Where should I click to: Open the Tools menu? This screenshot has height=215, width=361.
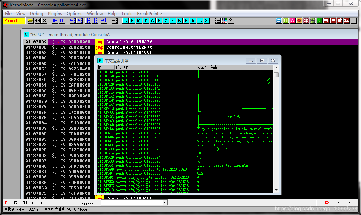127,13
